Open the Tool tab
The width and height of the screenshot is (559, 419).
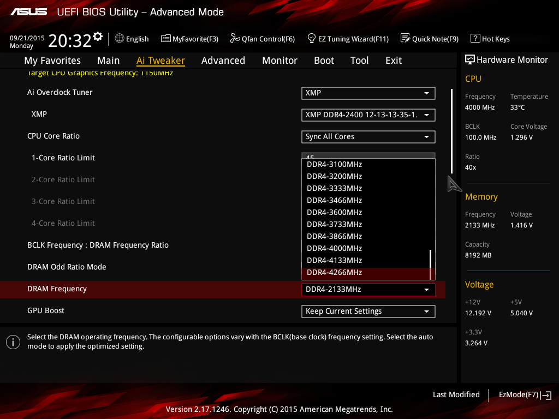[359, 61]
